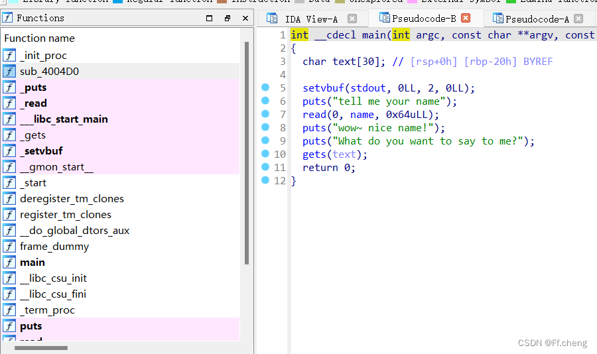Image resolution: width=597 pixels, height=354 pixels.
Task: Toggle breakpoint dot on line 10
Action: click(x=265, y=154)
